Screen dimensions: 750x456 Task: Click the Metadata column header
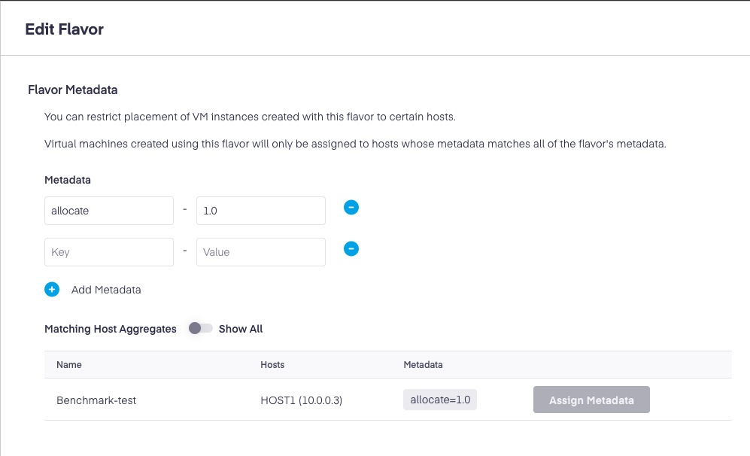coord(424,365)
